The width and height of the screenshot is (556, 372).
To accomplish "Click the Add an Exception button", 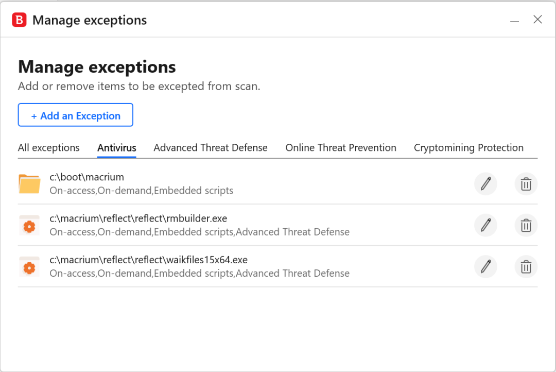I will [76, 115].
